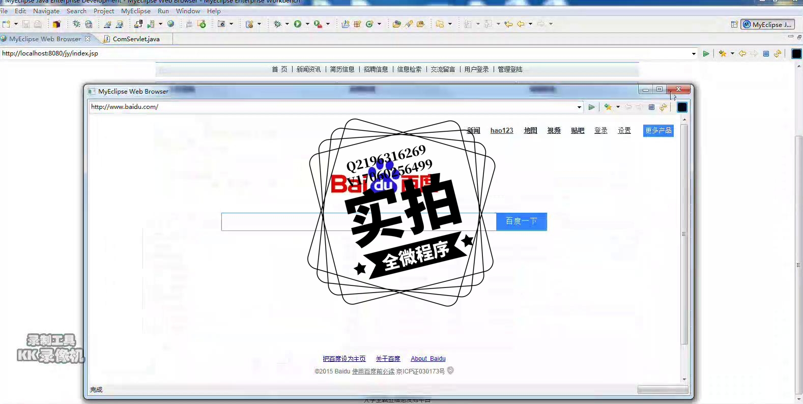Click the New file toolbar icon
The image size is (803, 404).
pyautogui.click(x=6, y=24)
